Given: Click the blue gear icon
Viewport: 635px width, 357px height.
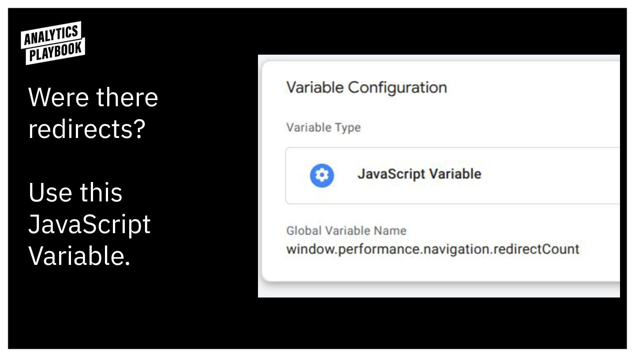Looking at the screenshot, I should coord(322,175).
